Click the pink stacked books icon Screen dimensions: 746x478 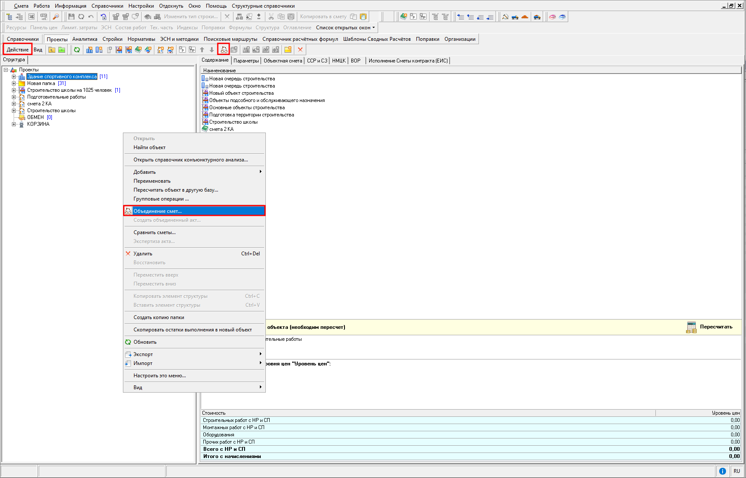(x=552, y=17)
